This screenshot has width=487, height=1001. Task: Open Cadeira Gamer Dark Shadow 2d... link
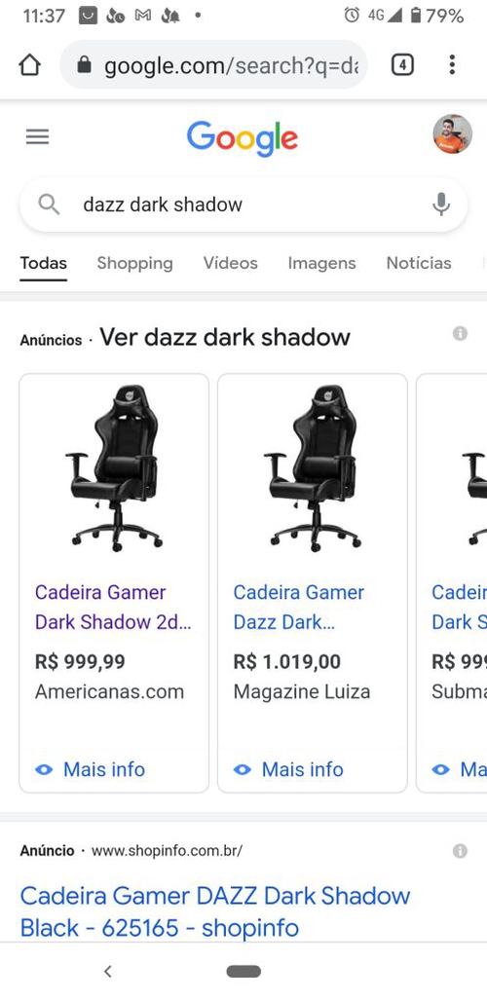tap(113, 607)
